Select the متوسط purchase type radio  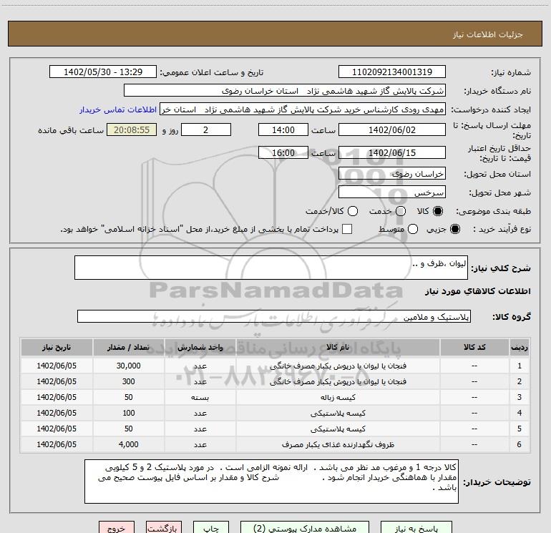click(413, 229)
